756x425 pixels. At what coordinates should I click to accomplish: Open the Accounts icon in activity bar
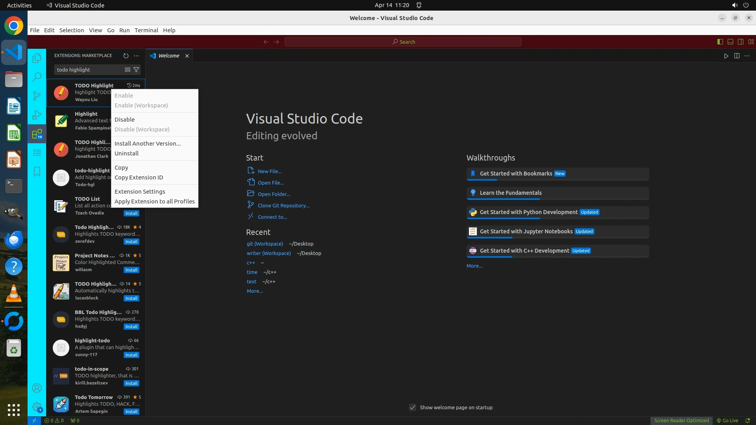tap(37, 388)
